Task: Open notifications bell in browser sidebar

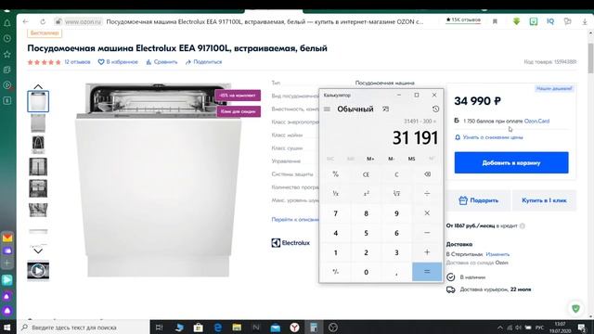Action: [7, 23]
